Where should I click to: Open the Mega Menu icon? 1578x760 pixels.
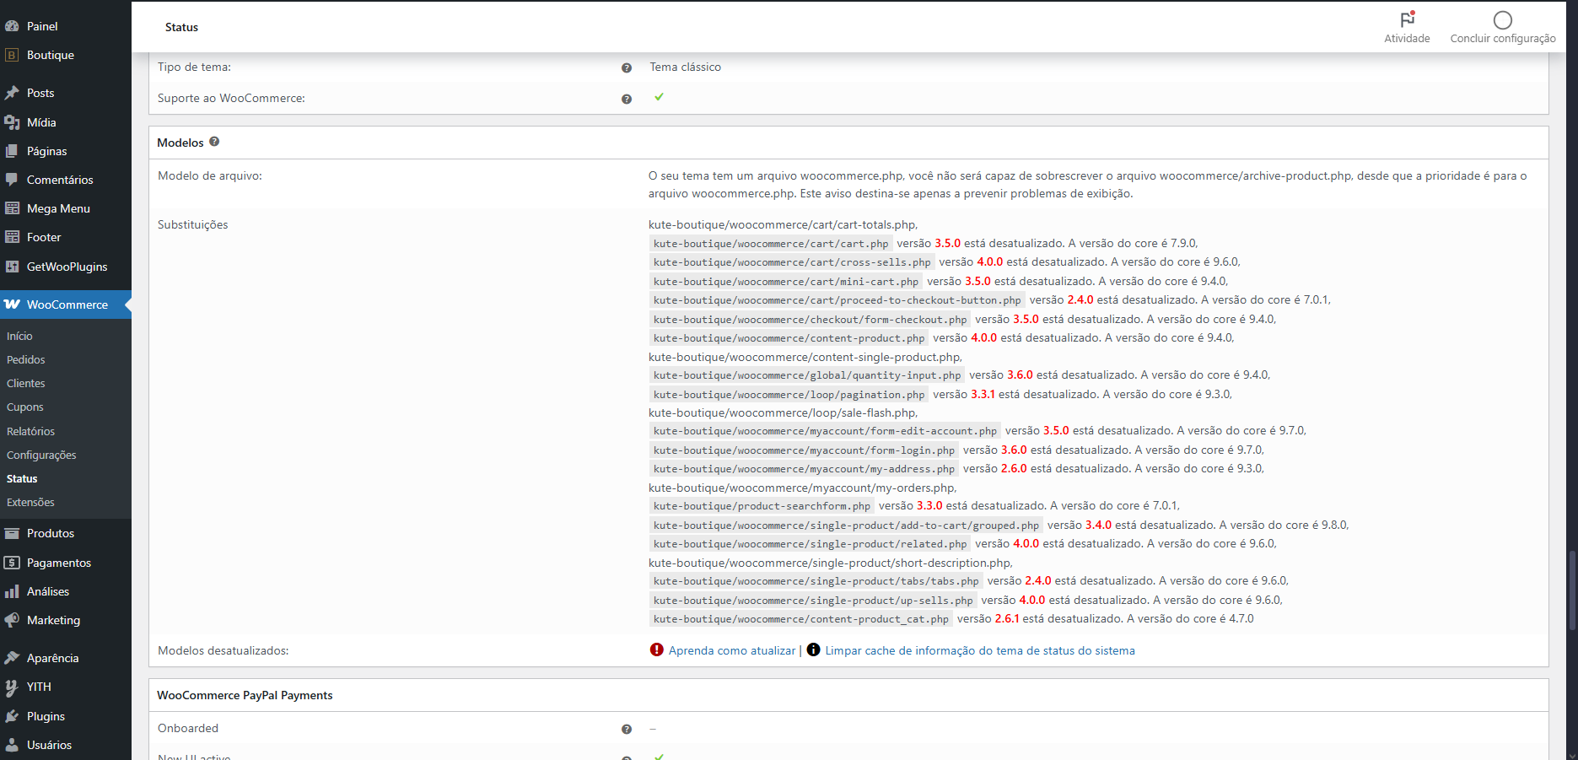click(x=12, y=208)
